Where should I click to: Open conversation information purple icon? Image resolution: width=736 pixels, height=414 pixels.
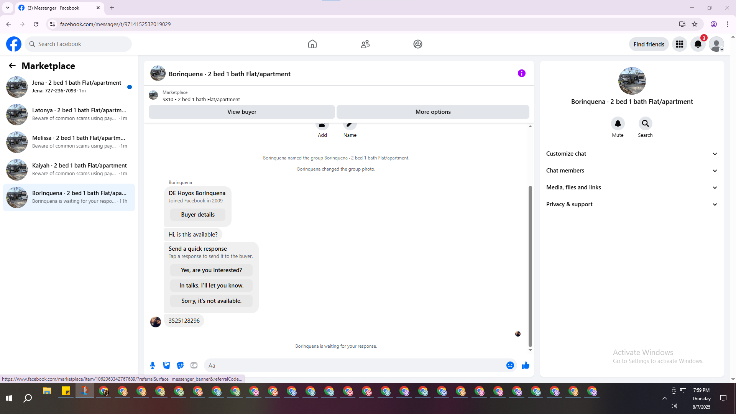pyautogui.click(x=522, y=73)
